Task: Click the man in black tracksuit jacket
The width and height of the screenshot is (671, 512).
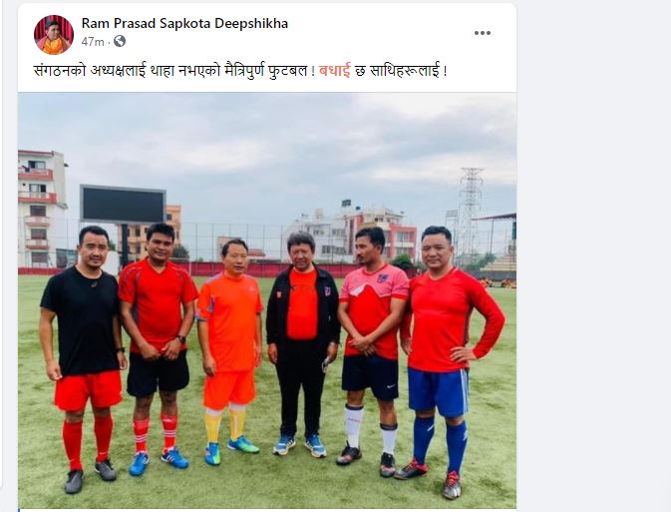Action: pyautogui.click(x=302, y=343)
